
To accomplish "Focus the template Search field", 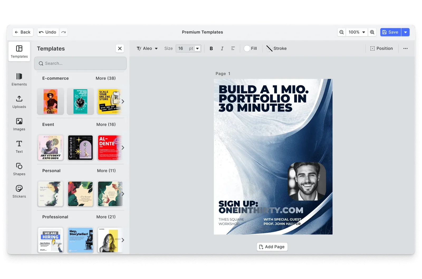I will 80,63.
